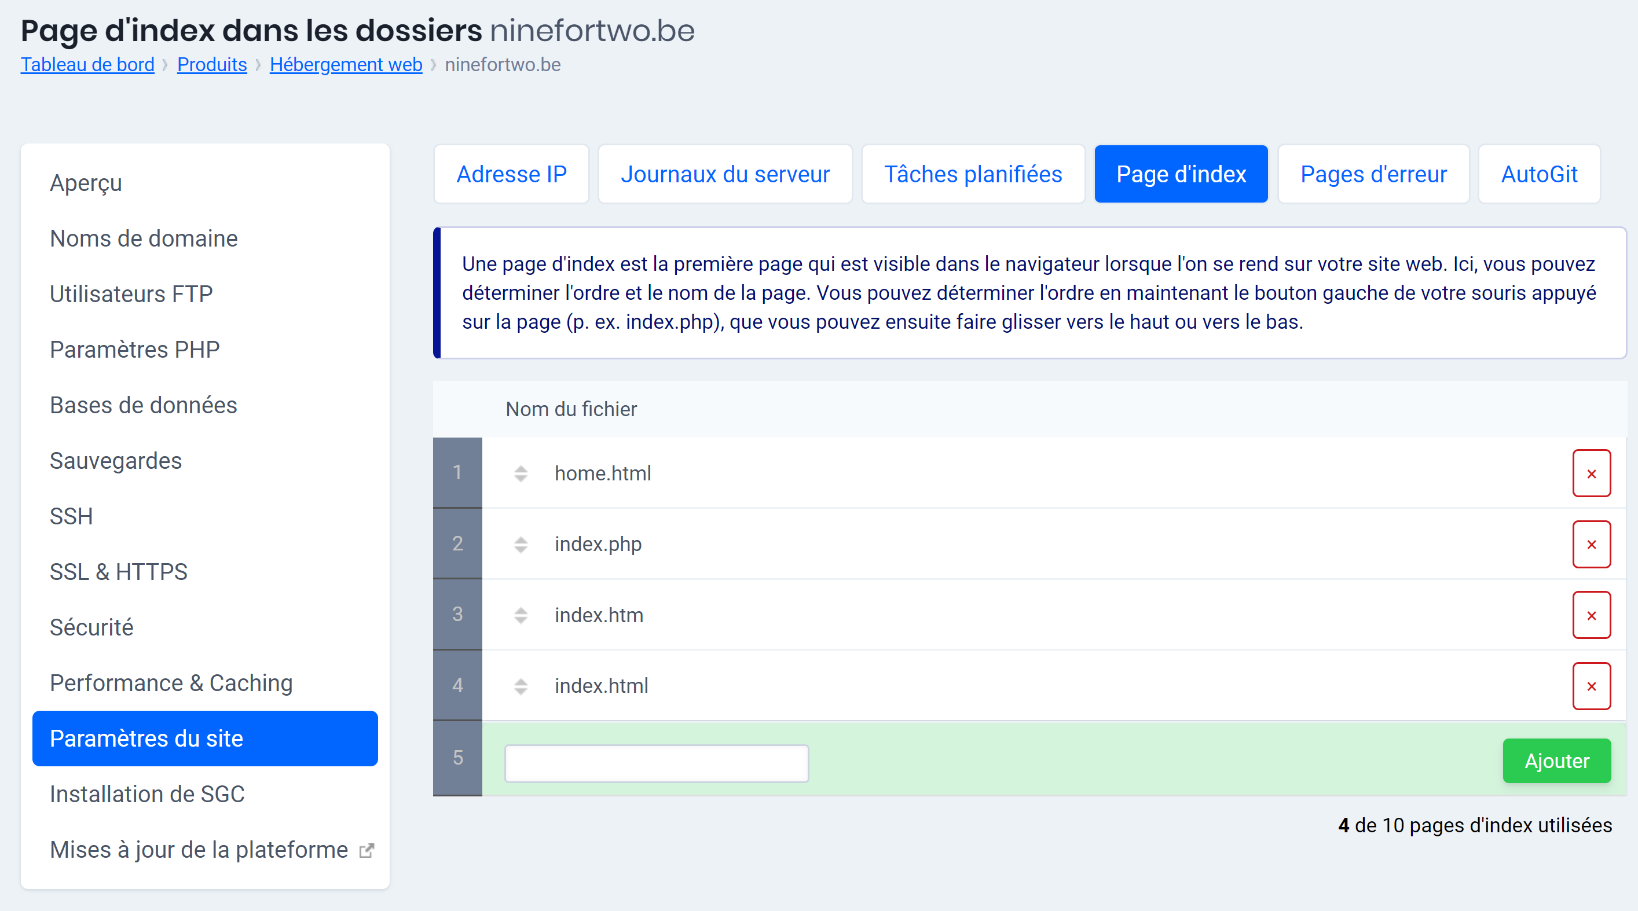Delete index.htm with the red X
Viewport: 1638px width, 911px height.
(x=1592, y=615)
